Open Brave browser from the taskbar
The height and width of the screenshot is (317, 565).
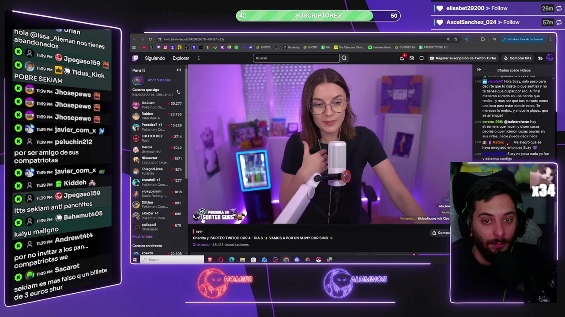click(x=210, y=260)
